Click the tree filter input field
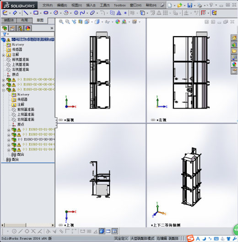The width and height of the screenshot is (238, 242). point(32,34)
